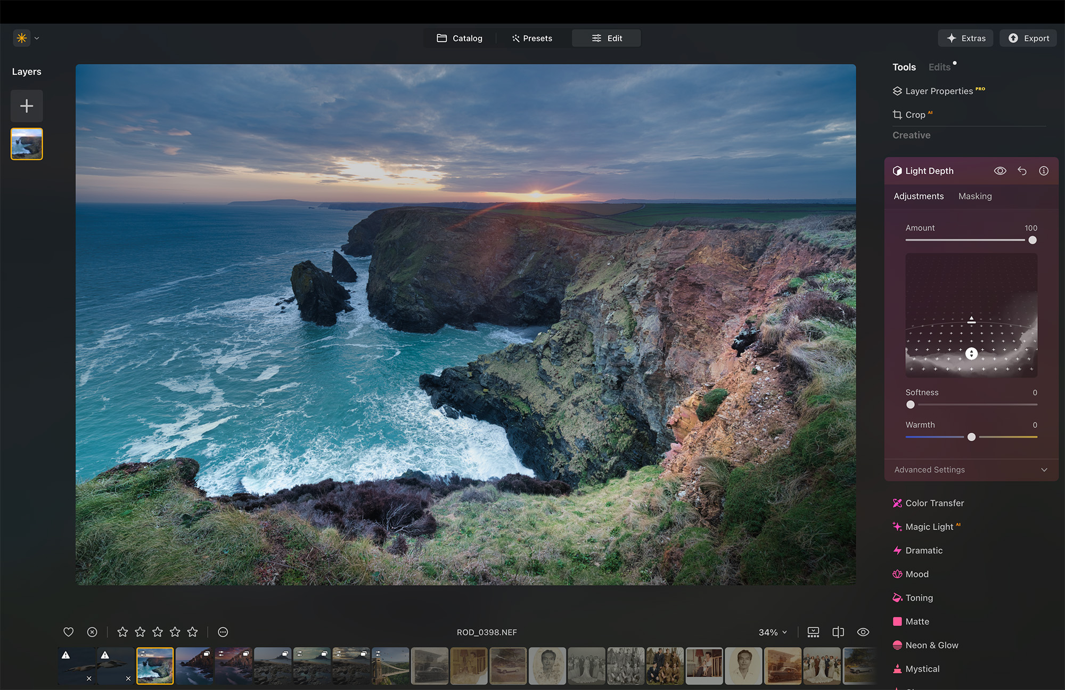Favorite the image with the heart icon
The width and height of the screenshot is (1065, 690).
pos(68,632)
